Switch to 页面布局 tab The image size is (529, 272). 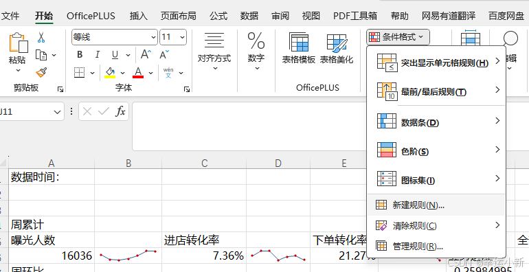tap(178, 16)
